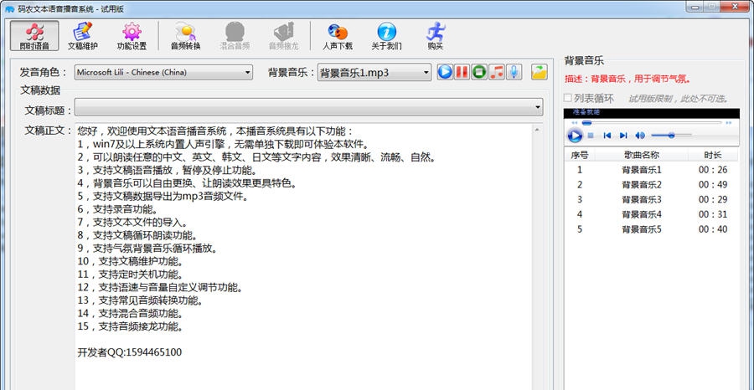The image size is (754, 390).
Task: Click the fast-forward arrows on player seek bar
Action: [729, 123]
